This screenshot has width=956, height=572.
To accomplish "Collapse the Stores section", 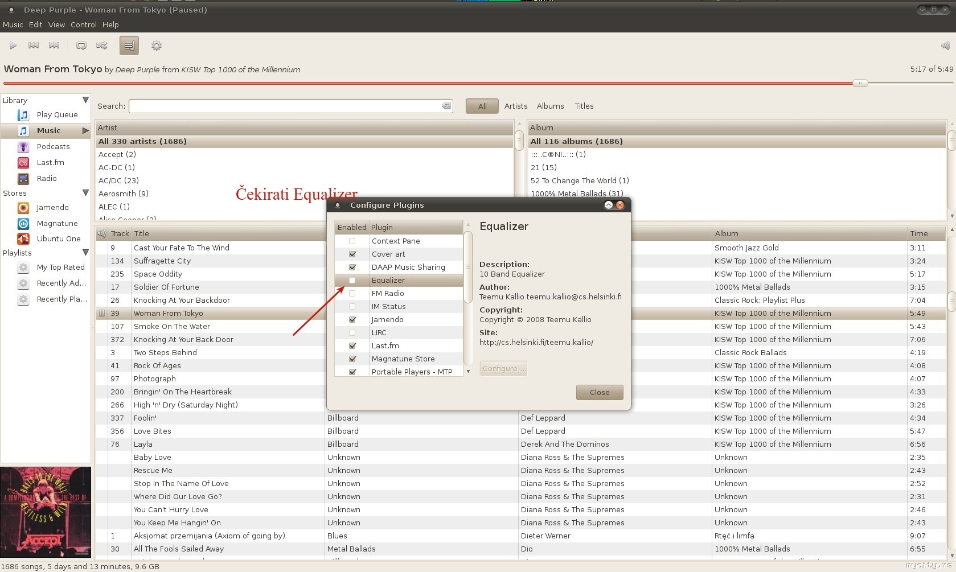I will 85,193.
